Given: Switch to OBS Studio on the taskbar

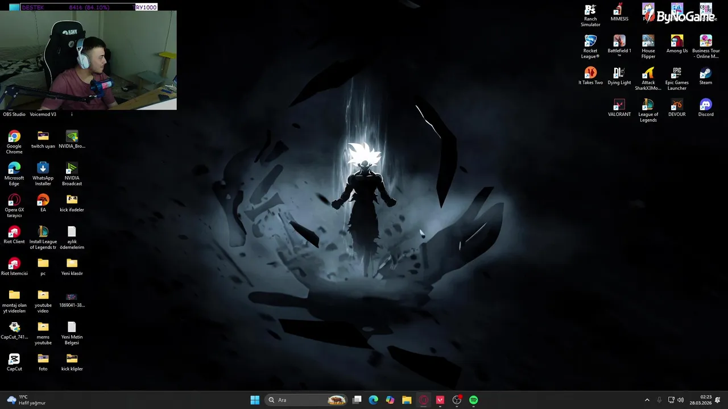Looking at the screenshot, I should 457,400.
